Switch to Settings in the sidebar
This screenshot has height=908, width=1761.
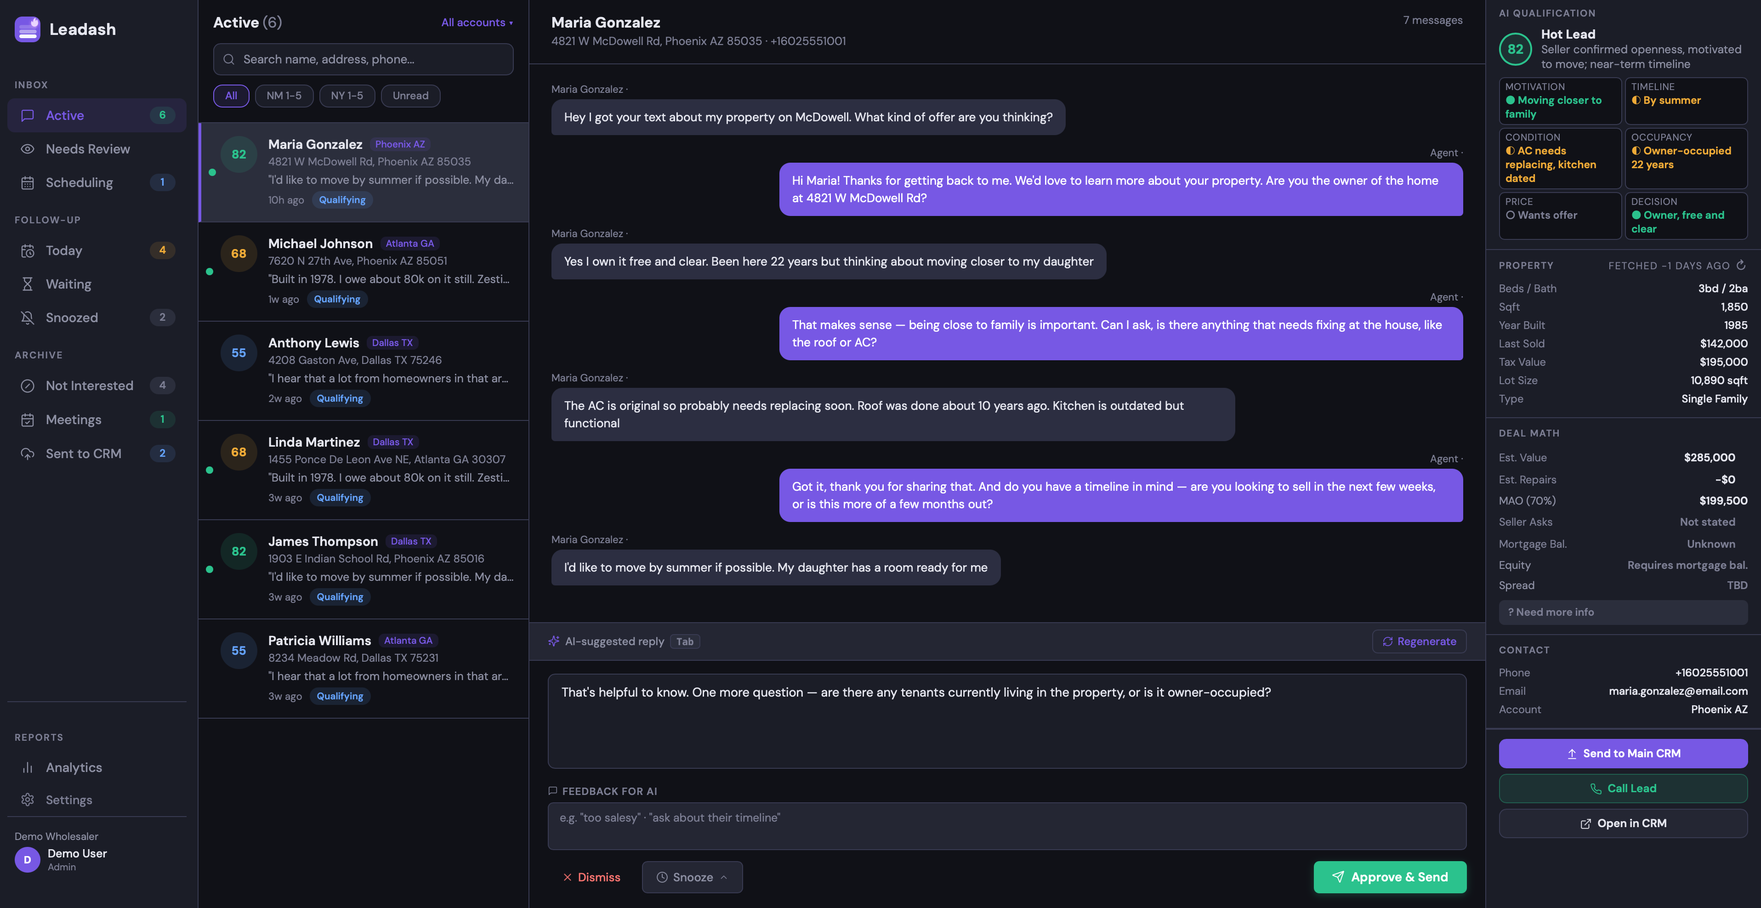point(68,799)
